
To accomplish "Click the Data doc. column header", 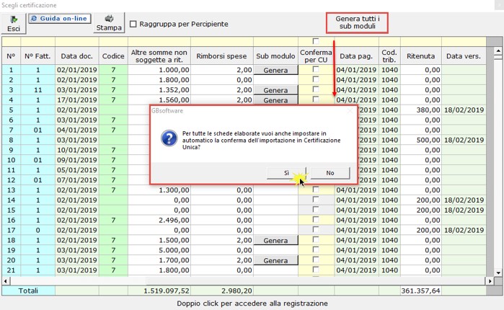I will 77,56.
